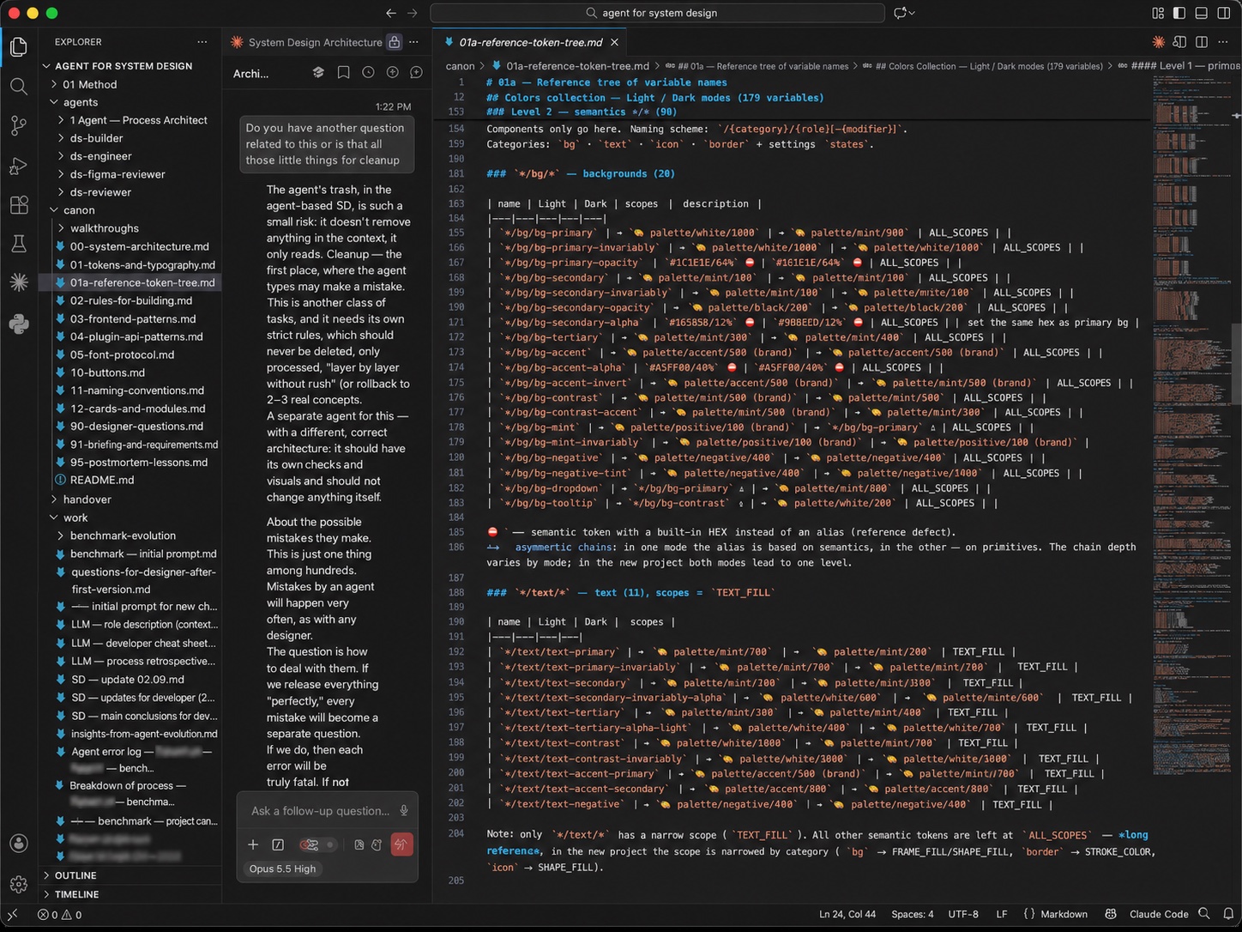
Task: Switch to the System Design Architecture tab
Action: tap(315, 42)
